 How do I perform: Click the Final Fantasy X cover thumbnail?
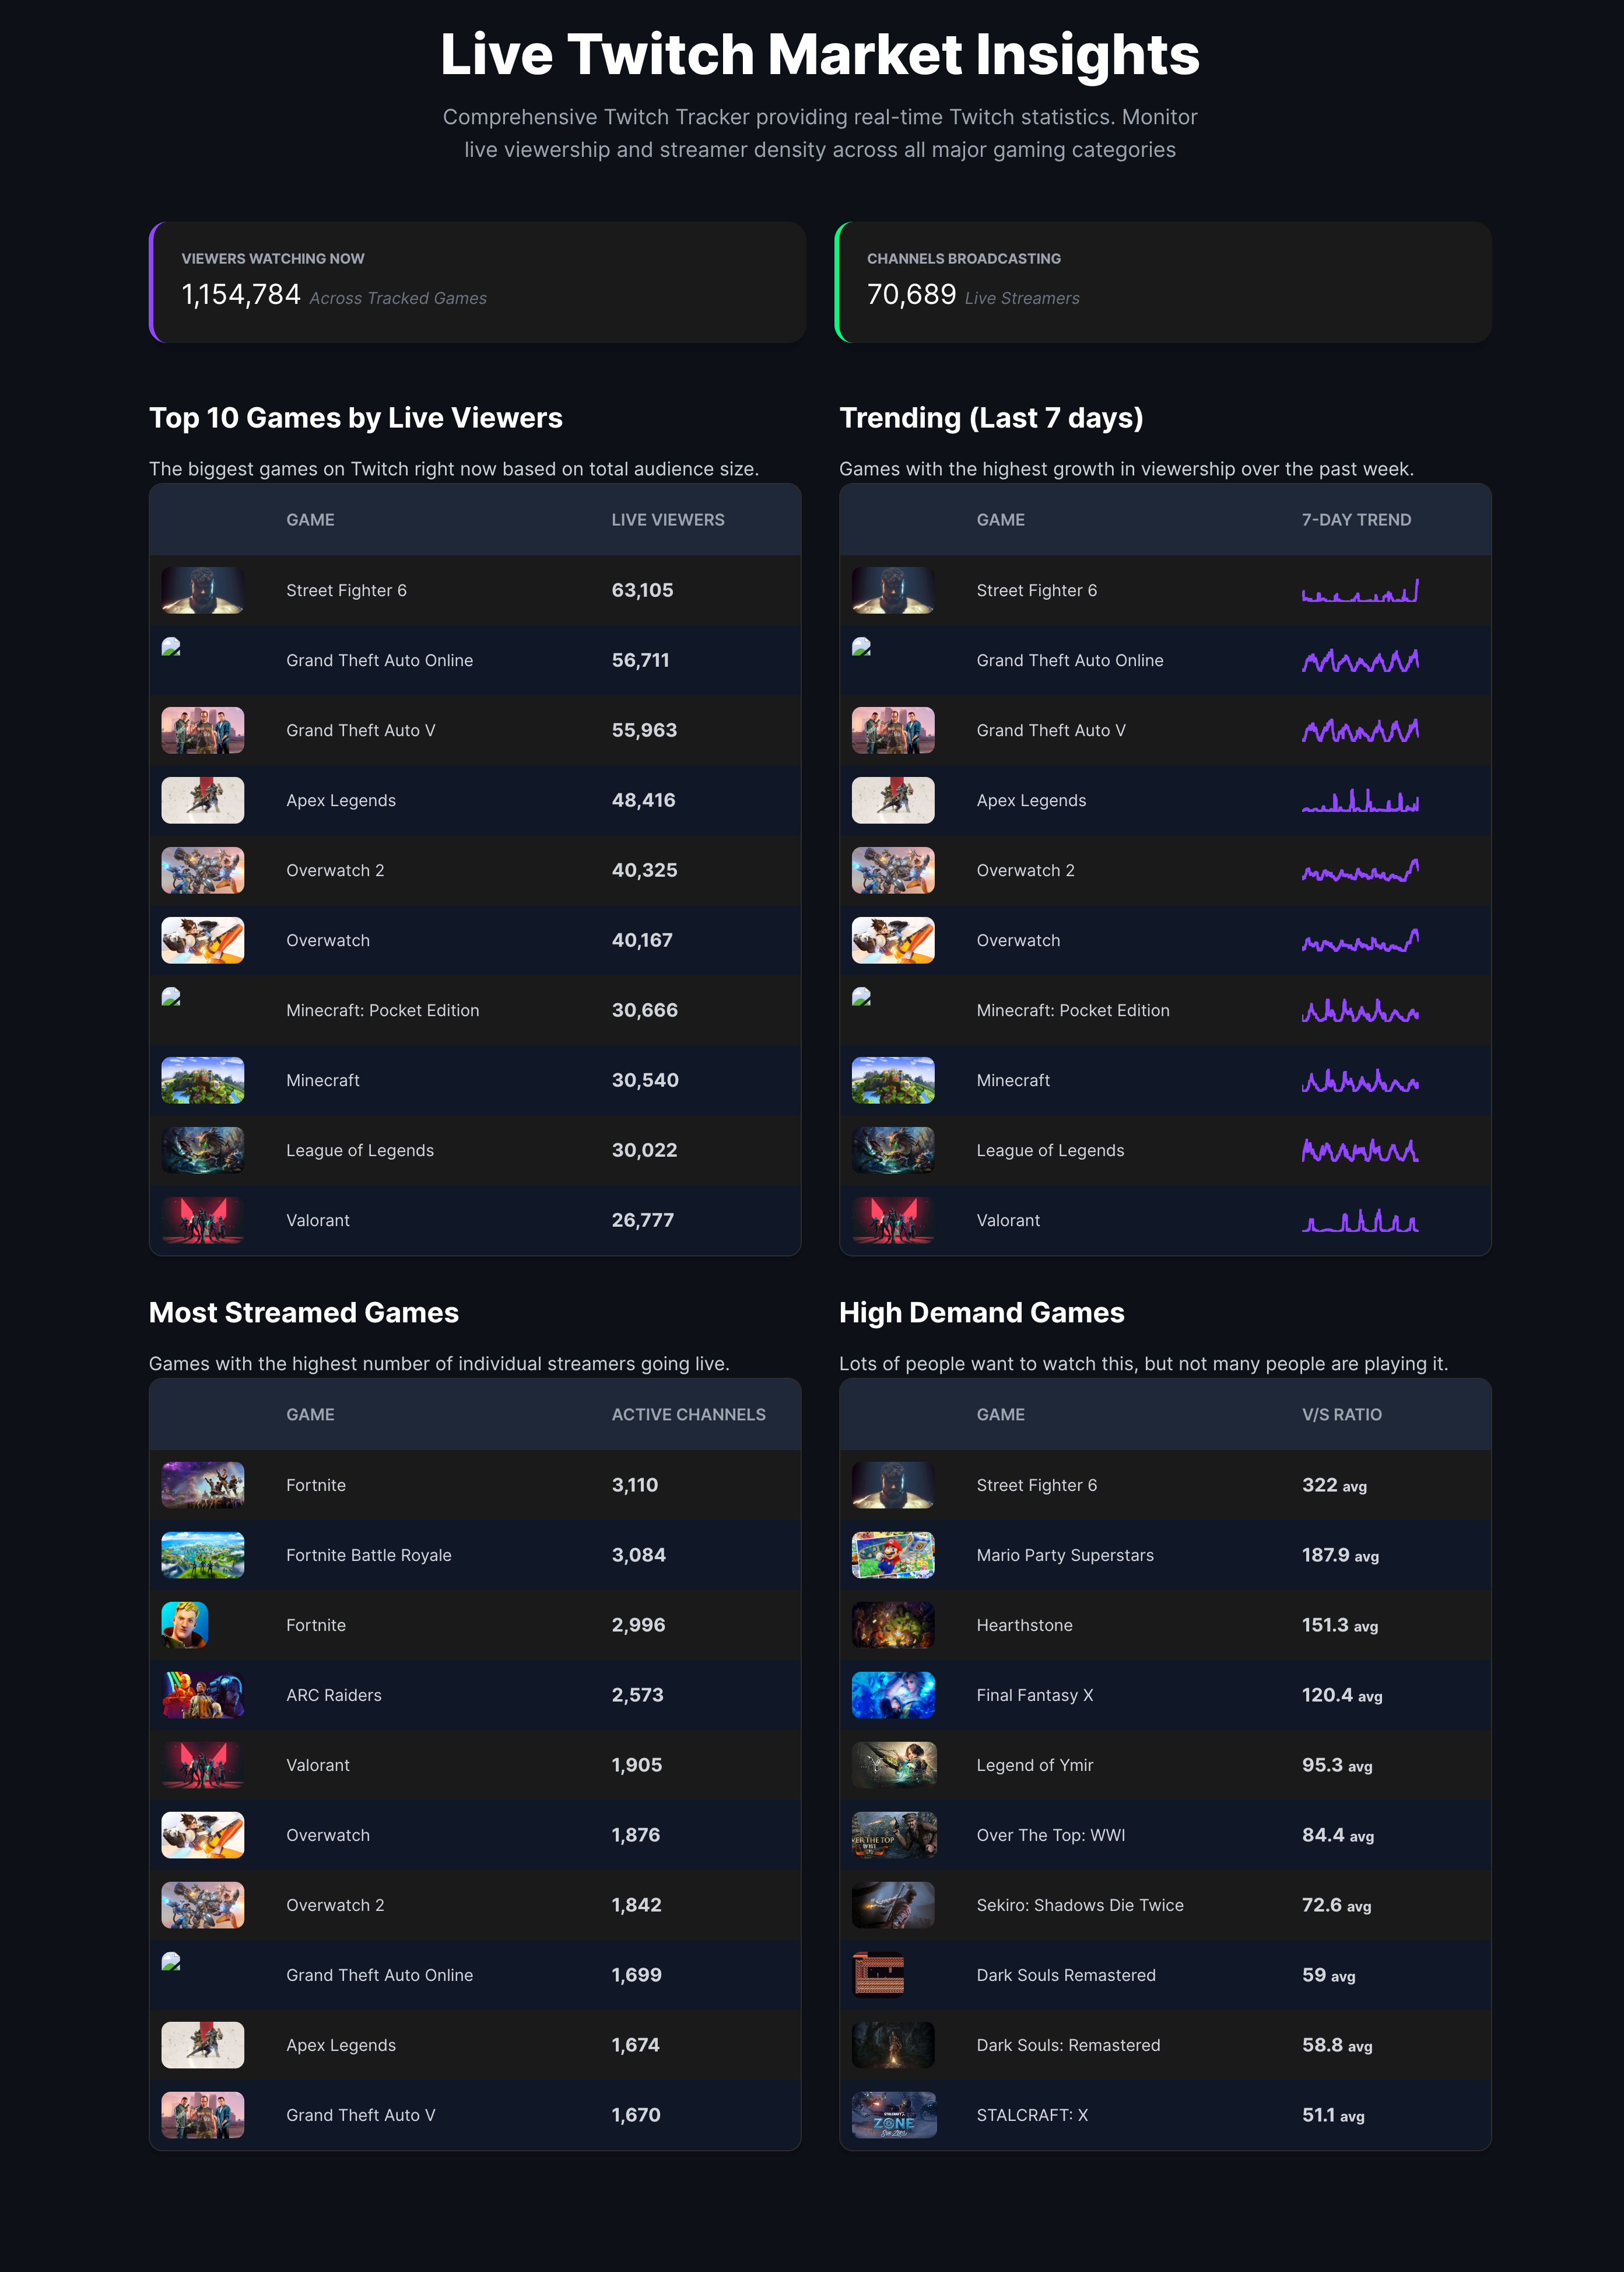[x=892, y=1695]
